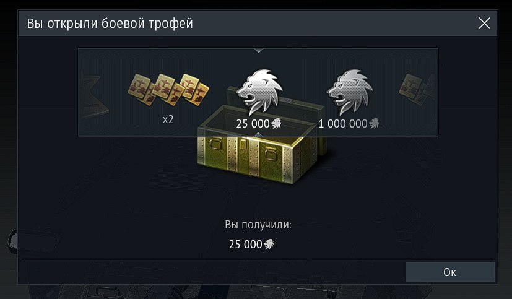
Task: Click the faded cards at roulette's right edge
Action: tap(417, 89)
